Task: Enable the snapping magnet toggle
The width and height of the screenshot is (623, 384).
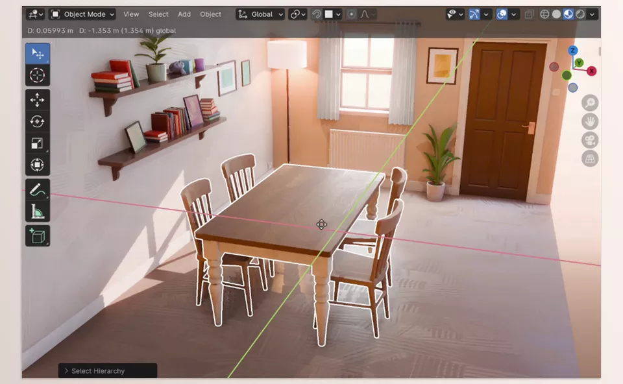Action: pyautogui.click(x=316, y=14)
